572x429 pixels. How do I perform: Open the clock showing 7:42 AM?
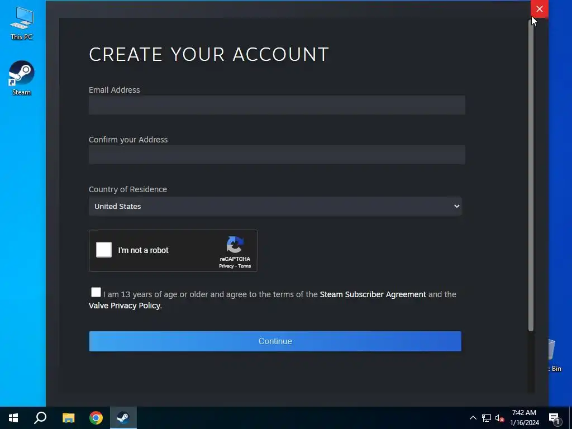pyautogui.click(x=524, y=418)
